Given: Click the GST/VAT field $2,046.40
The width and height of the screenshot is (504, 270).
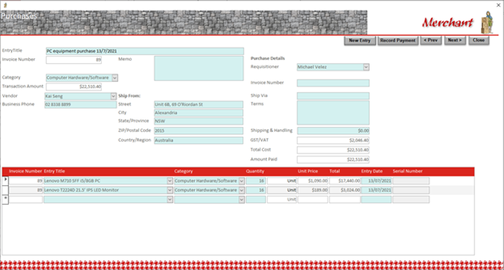Looking at the screenshot, I should coord(333,140).
